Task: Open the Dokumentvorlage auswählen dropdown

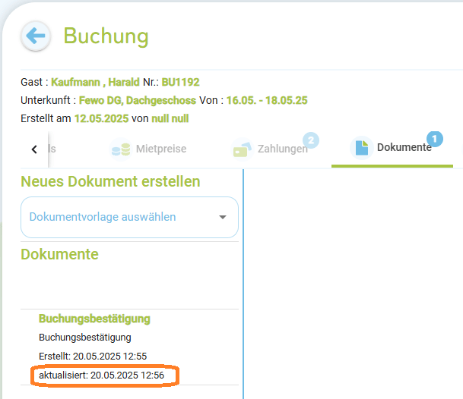Action: [x=129, y=217]
